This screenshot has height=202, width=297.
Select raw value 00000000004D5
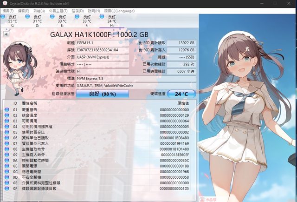pos(174,189)
